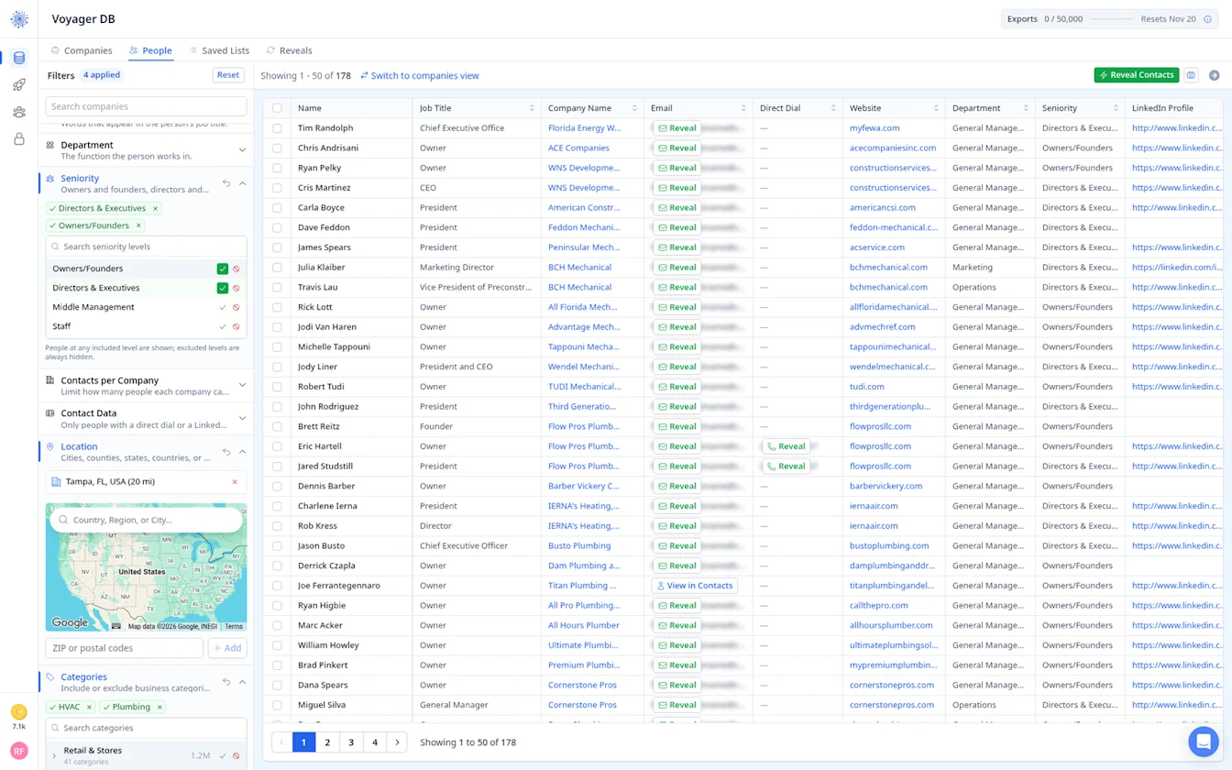The width and height of the screenshot is (1232, 770).
Task: Expand the Retail & Stores category
Action: click(54, 755)
